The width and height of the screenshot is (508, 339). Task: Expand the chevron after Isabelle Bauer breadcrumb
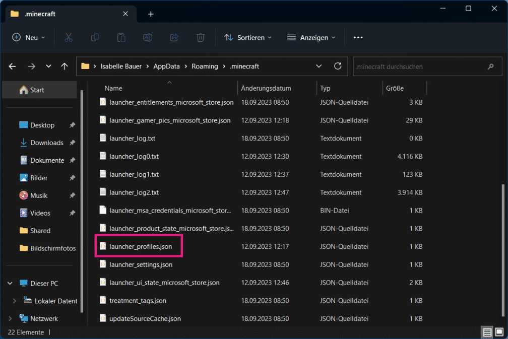pyautogui.click(x=147, y=66)
